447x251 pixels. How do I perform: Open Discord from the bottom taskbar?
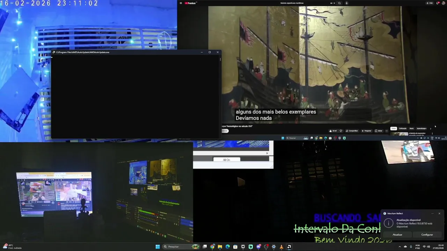[x=258, y=247]
